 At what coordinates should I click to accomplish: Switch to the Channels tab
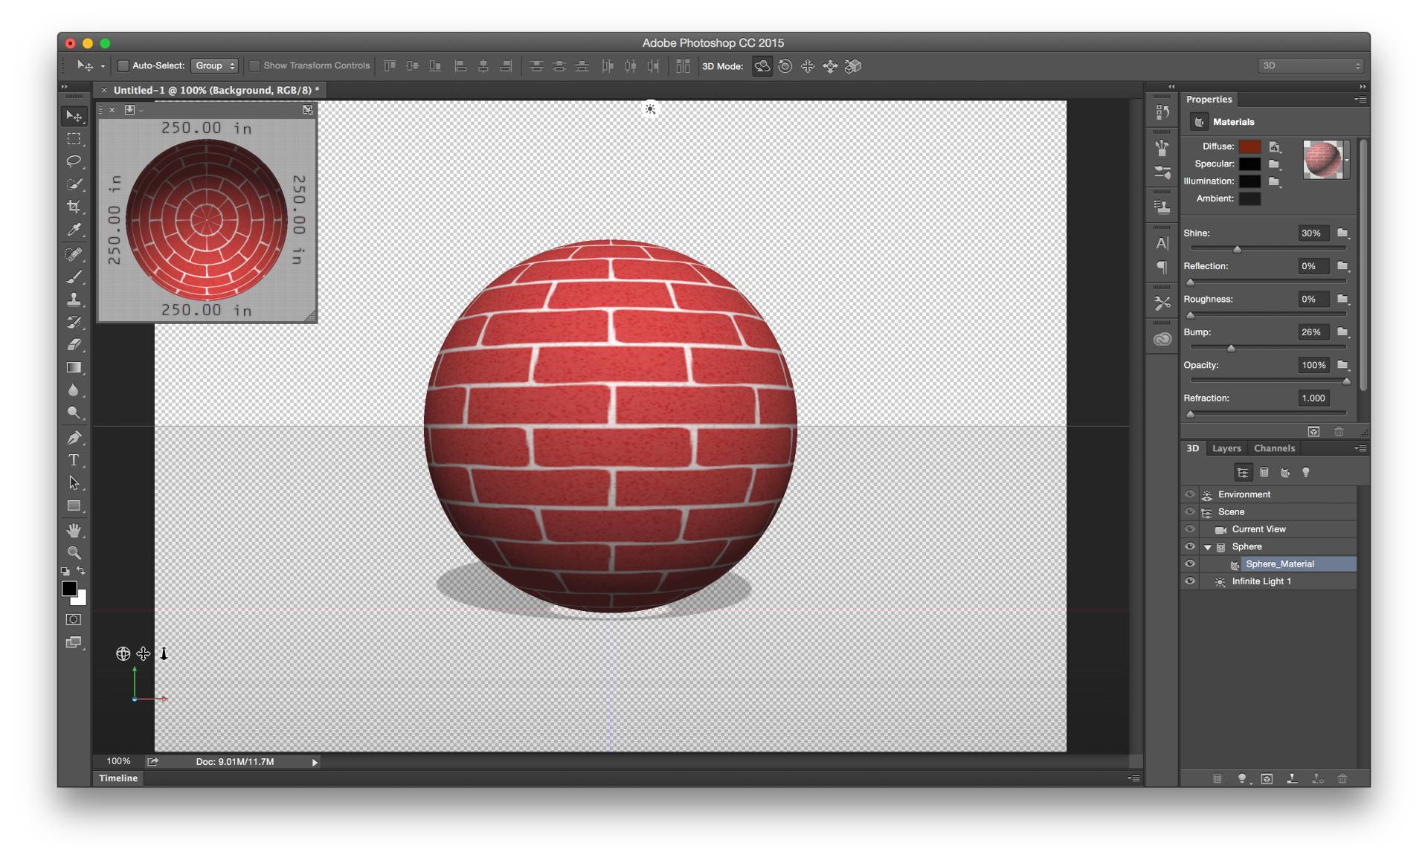coord(1273,448)
